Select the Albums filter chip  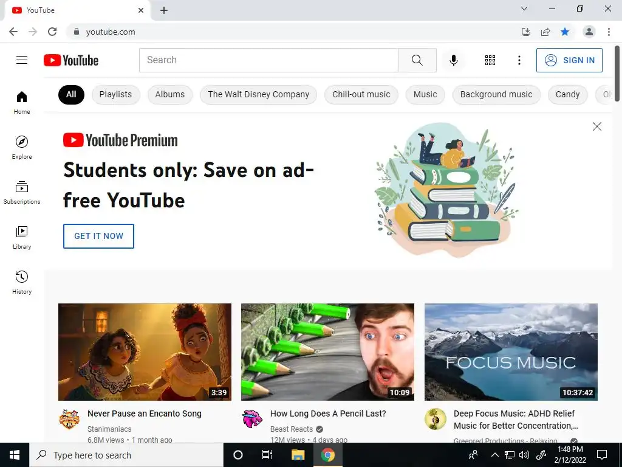(x=170, y=94)
